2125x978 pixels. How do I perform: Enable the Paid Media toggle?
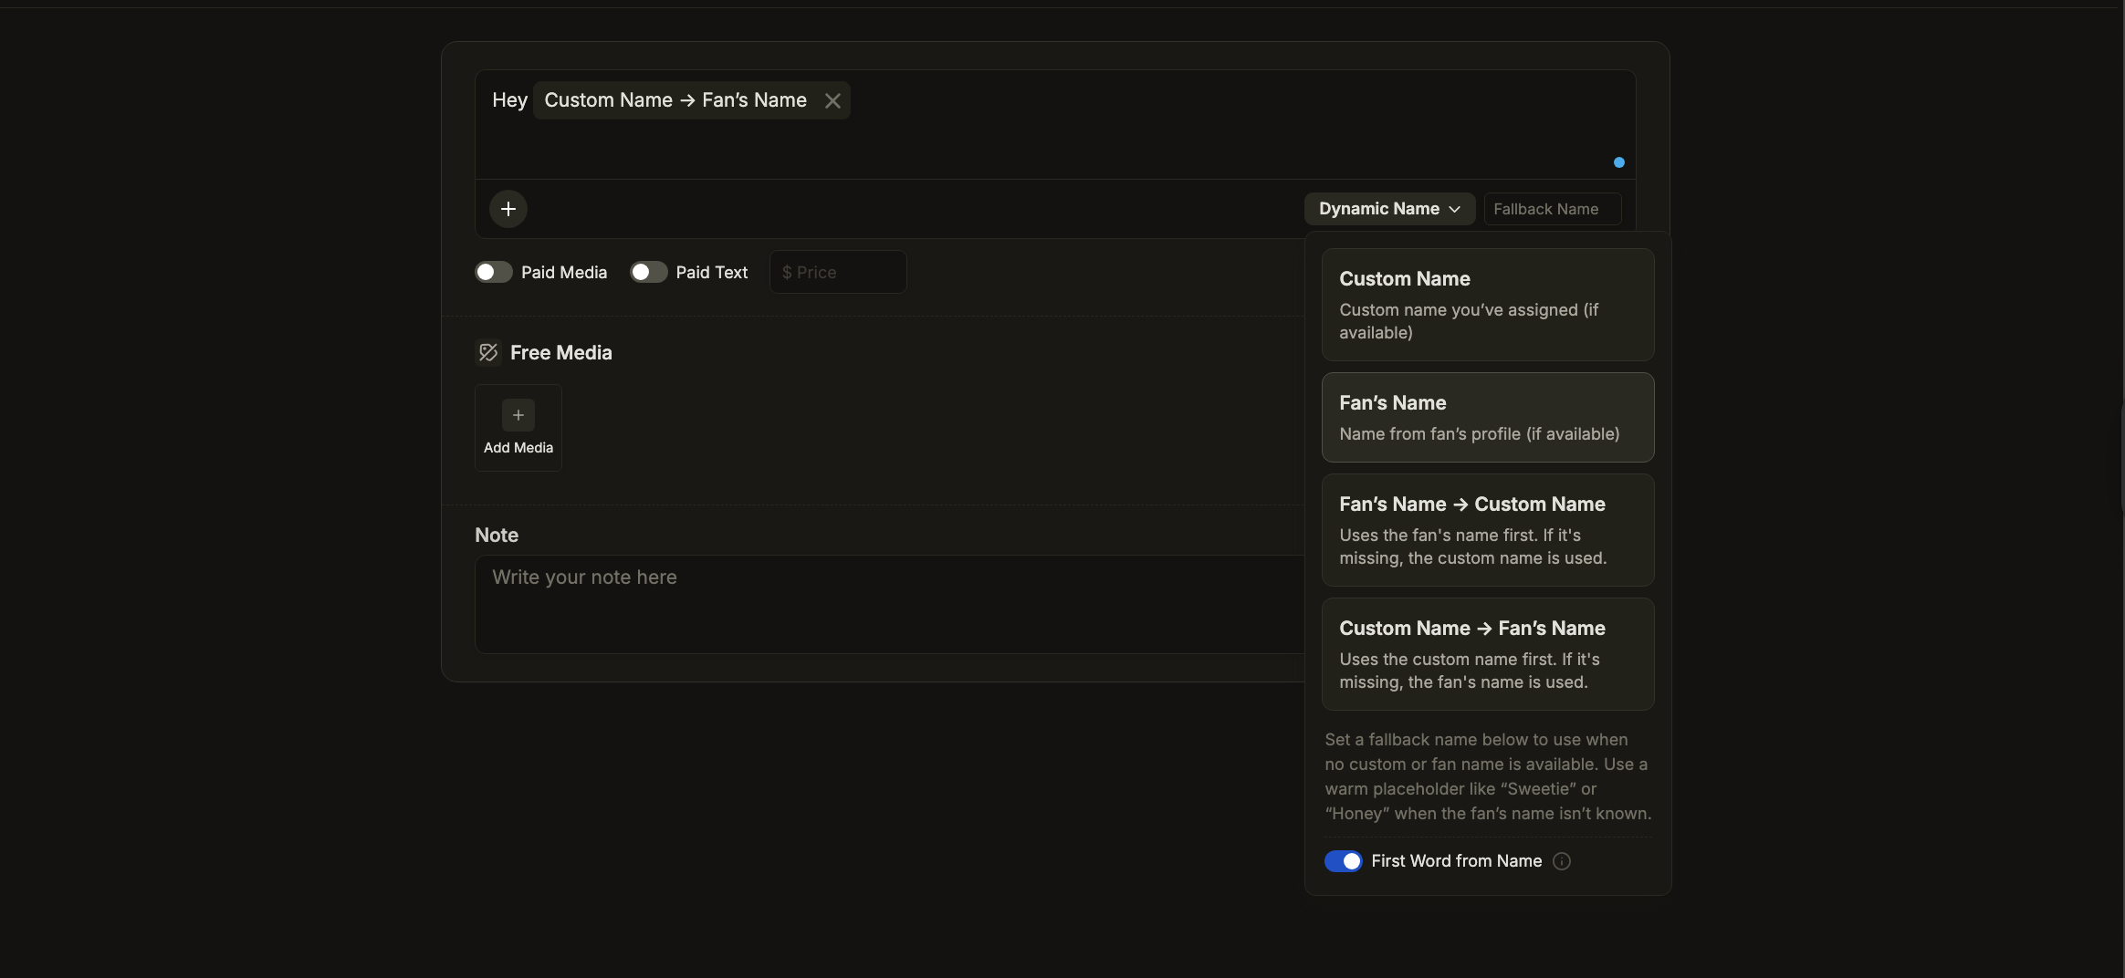click(x=494, y=273)
